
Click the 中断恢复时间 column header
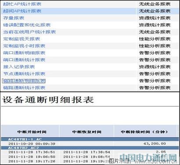(86, 132)
